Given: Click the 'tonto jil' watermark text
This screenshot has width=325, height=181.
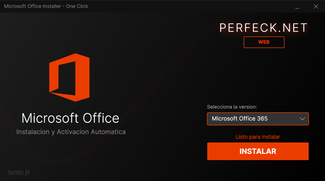Looking at the screenshot, I should tap(18, 172).
